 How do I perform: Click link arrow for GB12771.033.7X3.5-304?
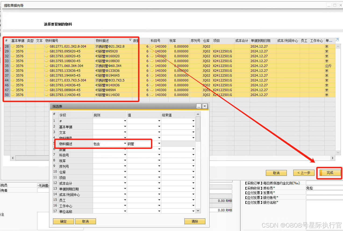click(x=47, y=80)
